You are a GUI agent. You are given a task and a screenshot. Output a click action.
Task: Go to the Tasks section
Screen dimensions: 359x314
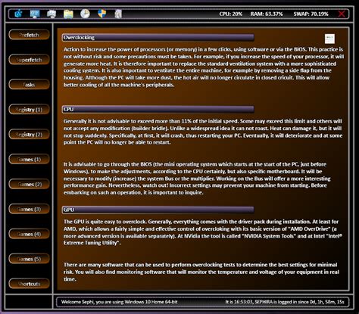(29, 85)
